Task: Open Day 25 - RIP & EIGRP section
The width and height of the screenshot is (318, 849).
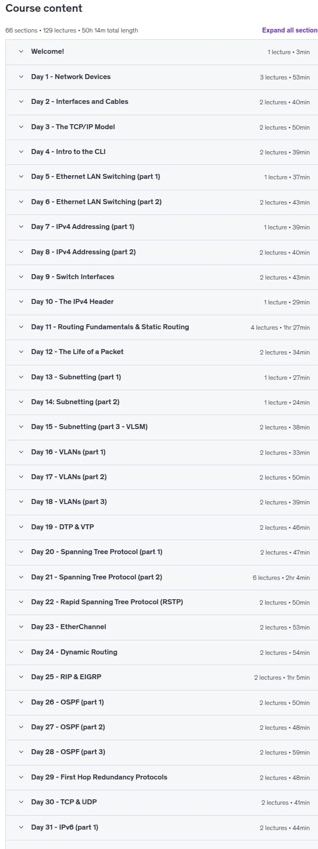Action: click(162, 677)
